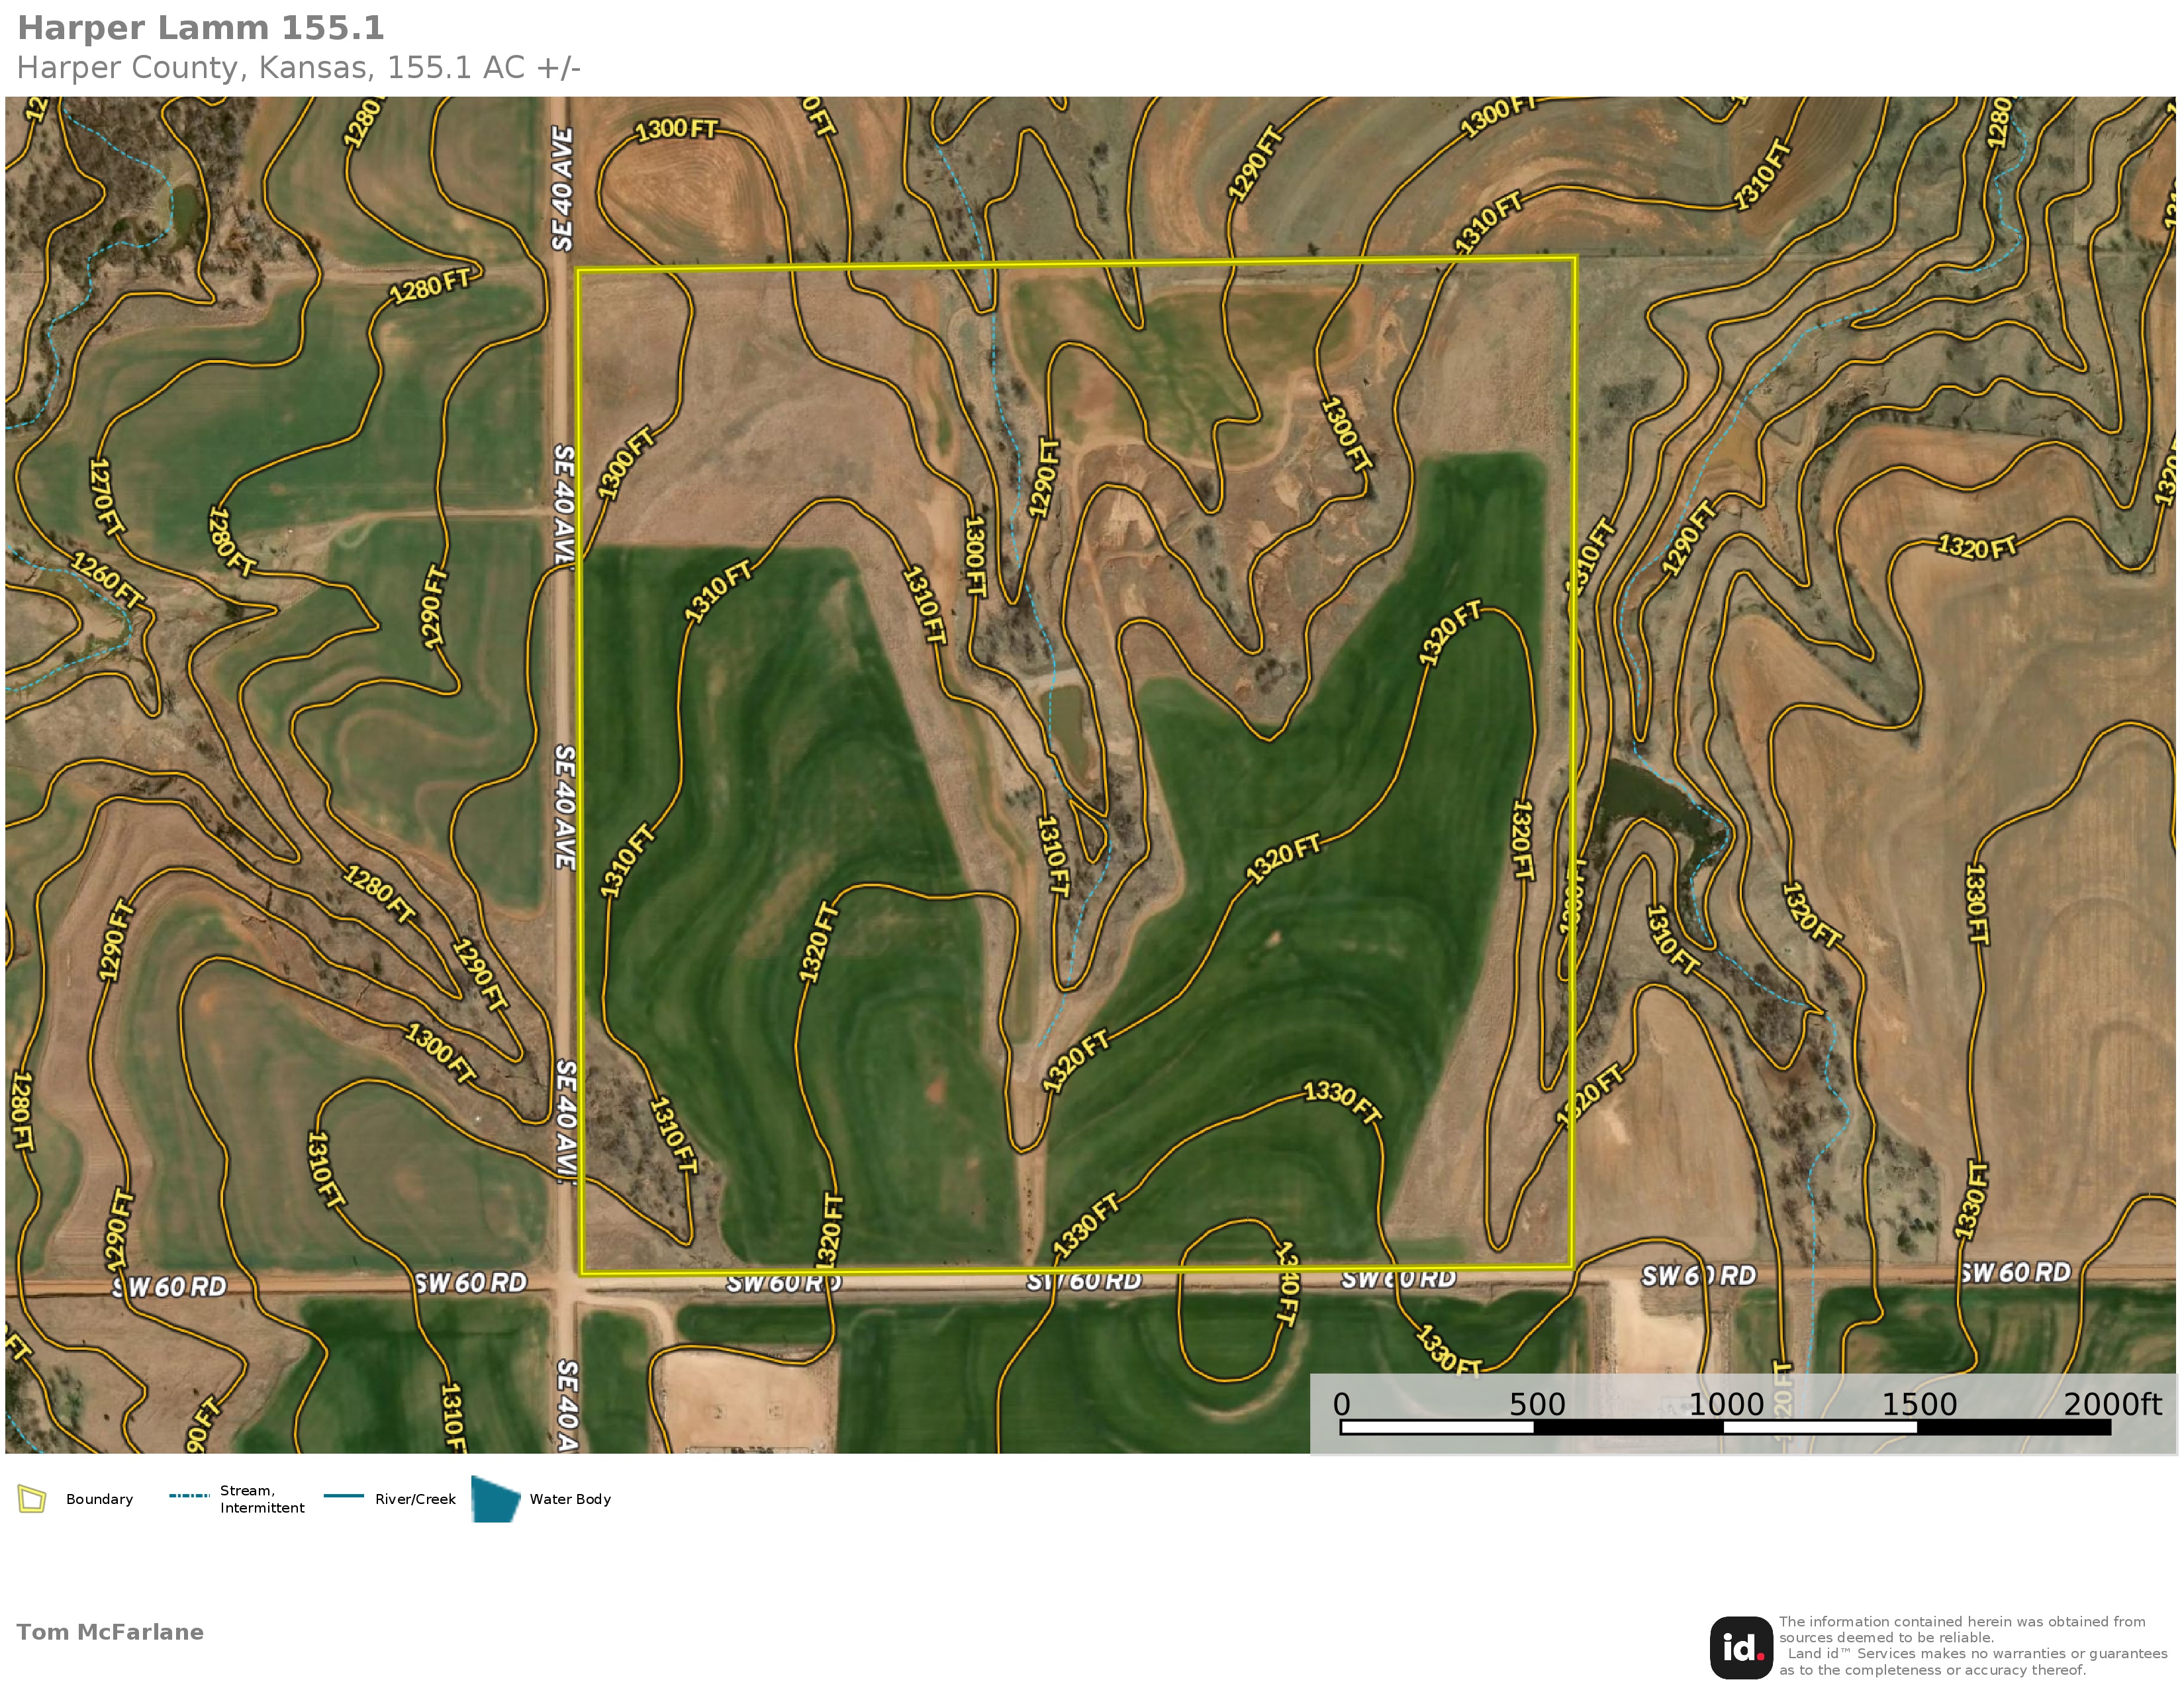Screen dimensions: 2184x1688
Task: Click the 2000ft label on scale bar
Action: point(2112,1404)
